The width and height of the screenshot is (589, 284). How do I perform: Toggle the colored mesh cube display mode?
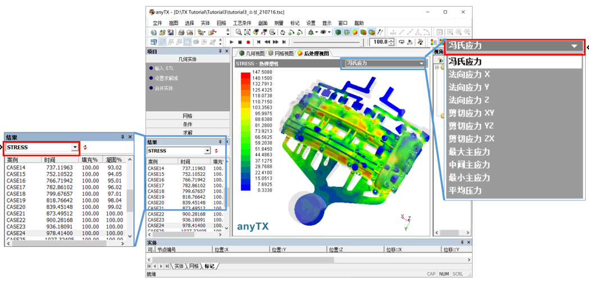pos(363,32)
